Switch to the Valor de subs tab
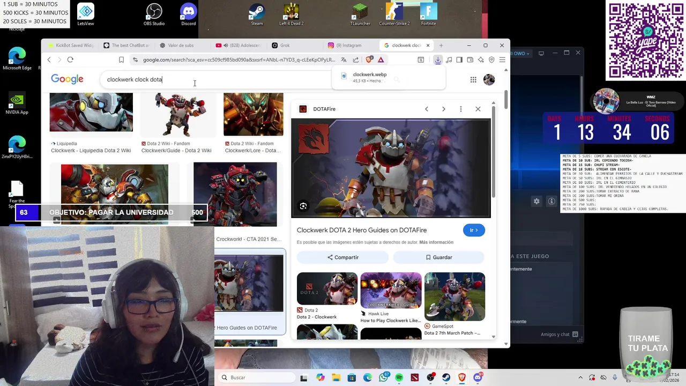Screen dimensions: 686x386 [182, 46]
